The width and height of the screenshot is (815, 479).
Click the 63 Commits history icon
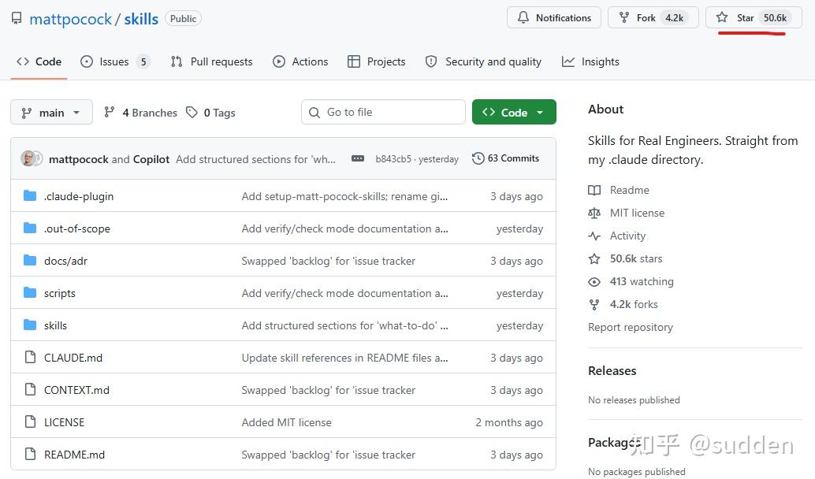[478, 158]
